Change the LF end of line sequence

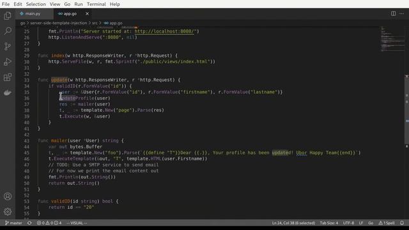(360, 223)
